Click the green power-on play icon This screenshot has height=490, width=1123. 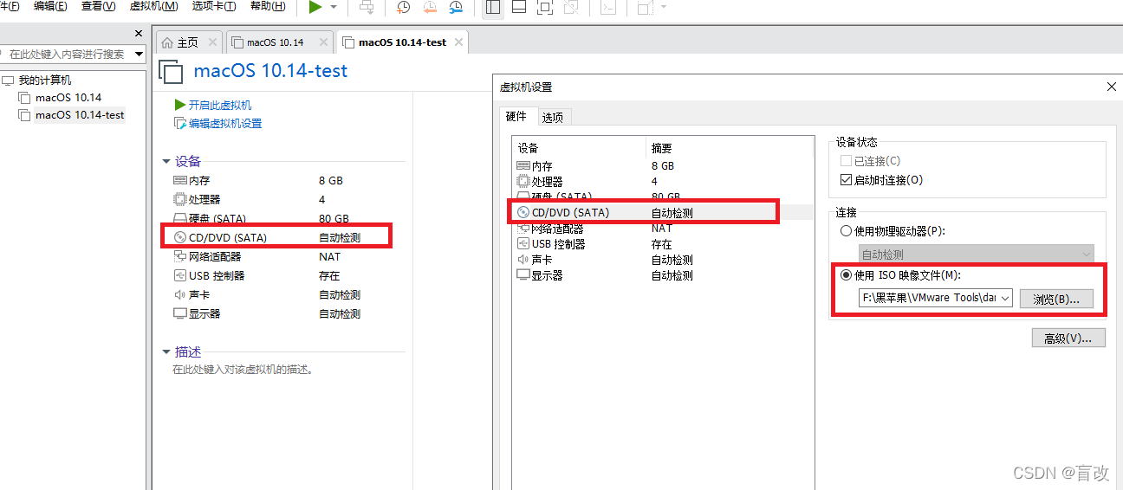pyautogui.click(x=315, y=7)
